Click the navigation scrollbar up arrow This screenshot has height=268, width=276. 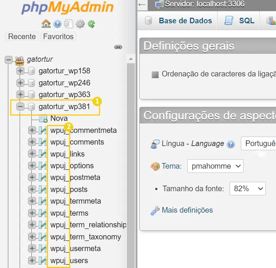click(131, 59)
